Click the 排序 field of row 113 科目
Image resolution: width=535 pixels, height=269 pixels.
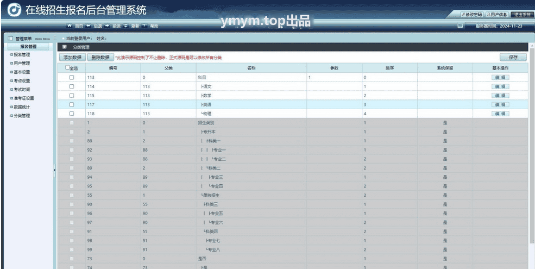(389, 78)
